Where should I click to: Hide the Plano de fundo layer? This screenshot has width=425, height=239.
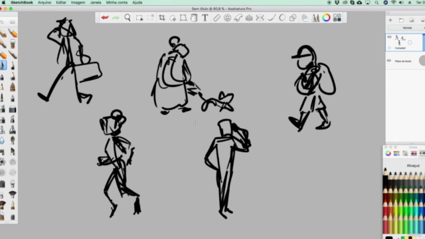[x=389, y=60]
